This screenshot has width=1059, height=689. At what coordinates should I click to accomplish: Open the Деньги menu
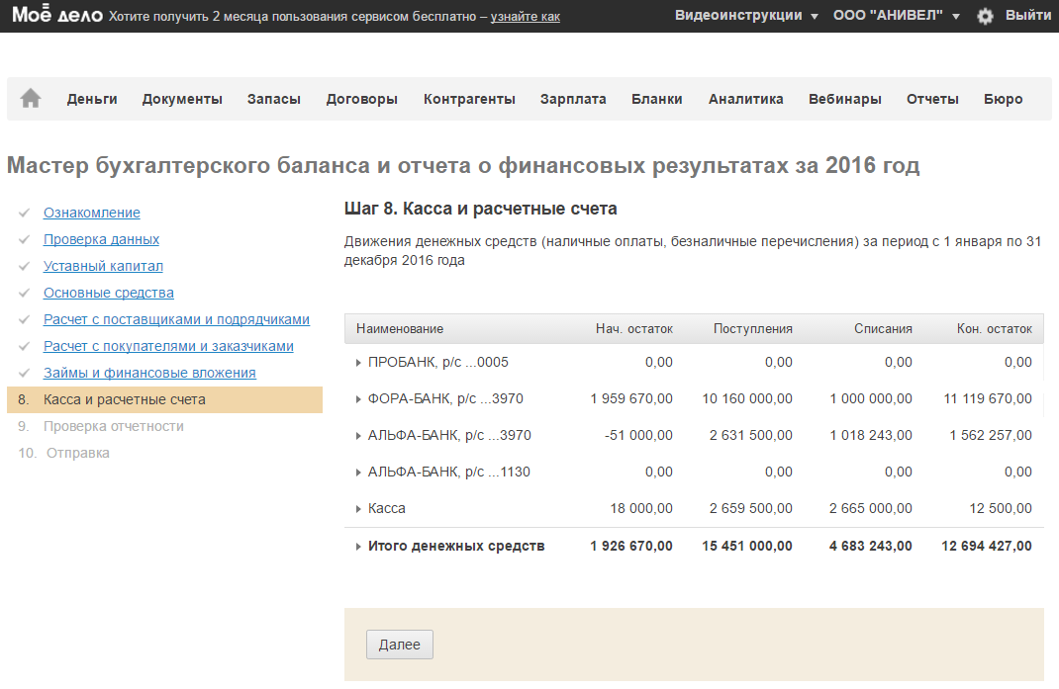pyautogui.click(x=92, y=99)
